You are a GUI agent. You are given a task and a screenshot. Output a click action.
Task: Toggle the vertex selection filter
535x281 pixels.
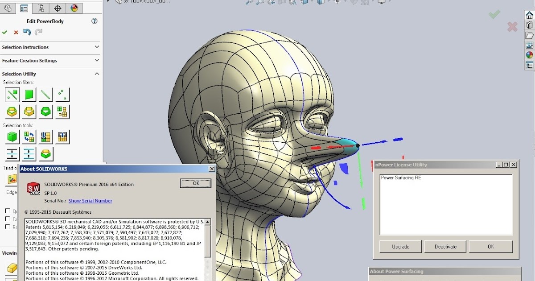62,95
